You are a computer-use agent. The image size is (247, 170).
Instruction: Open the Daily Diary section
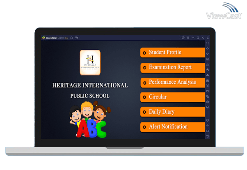click(x=172, y=112)
